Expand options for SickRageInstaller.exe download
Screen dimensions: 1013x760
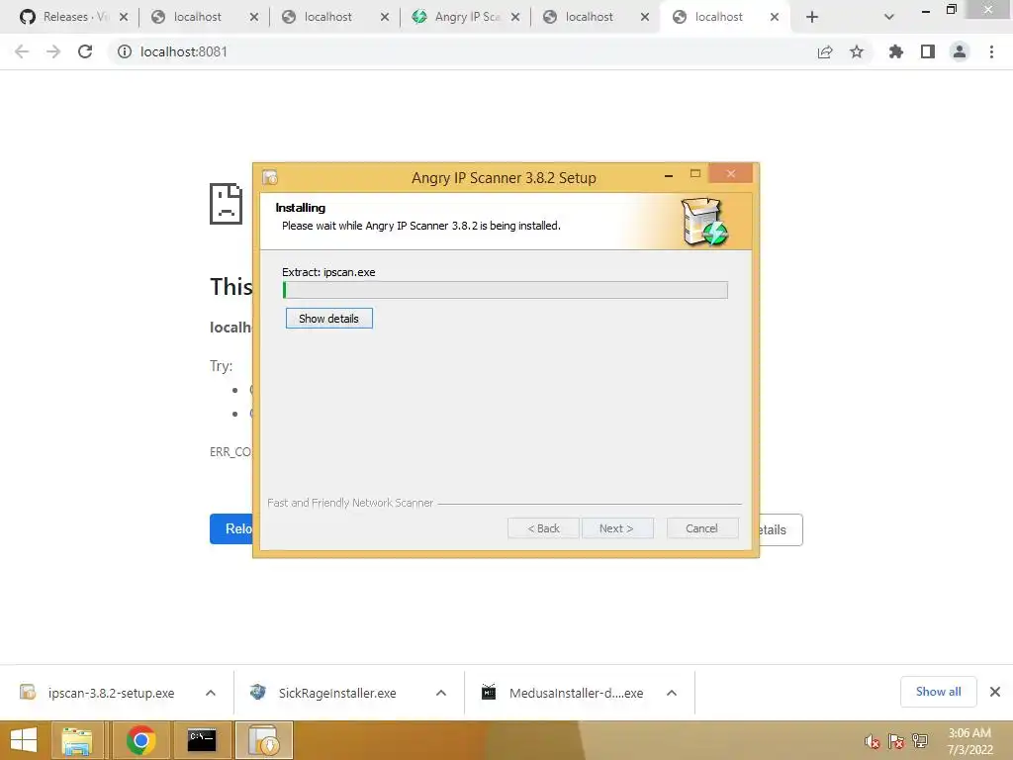[441, 693]
